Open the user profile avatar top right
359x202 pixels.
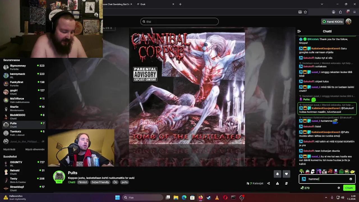(348, 22)
